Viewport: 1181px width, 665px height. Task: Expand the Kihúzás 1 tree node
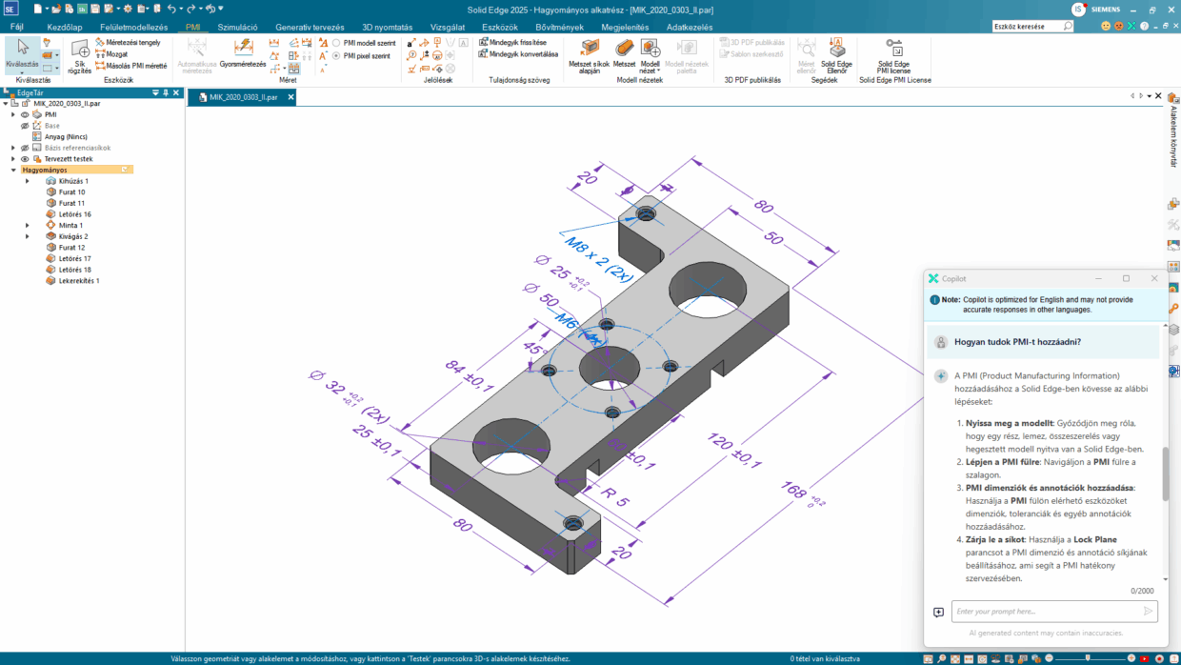tap(28, 181)
